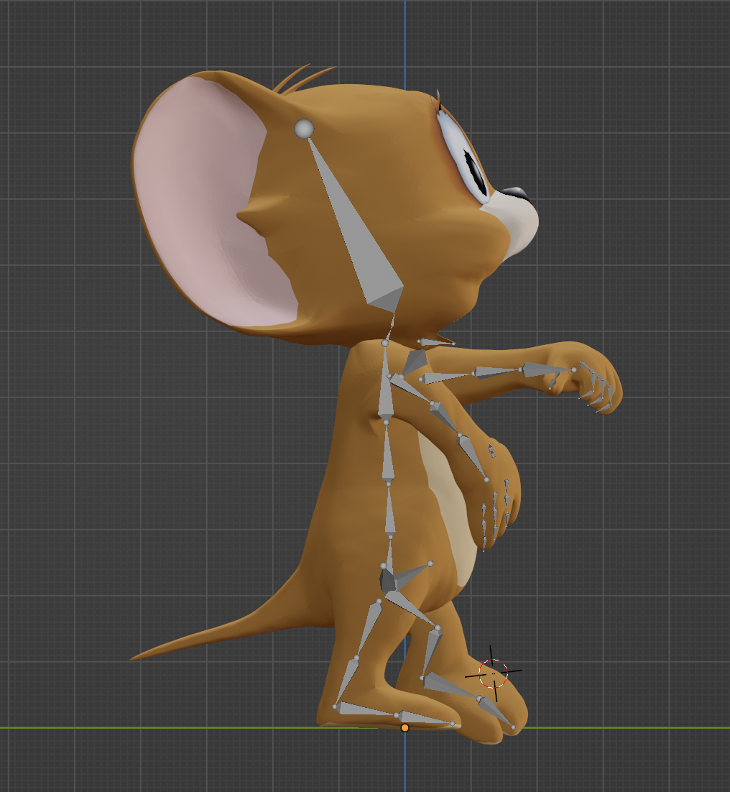Select the foot bone beside the 3D cursor
Image resolution: width=730 pixels, height=792 pixels.
pyautogui.click(x=449, y=685)
